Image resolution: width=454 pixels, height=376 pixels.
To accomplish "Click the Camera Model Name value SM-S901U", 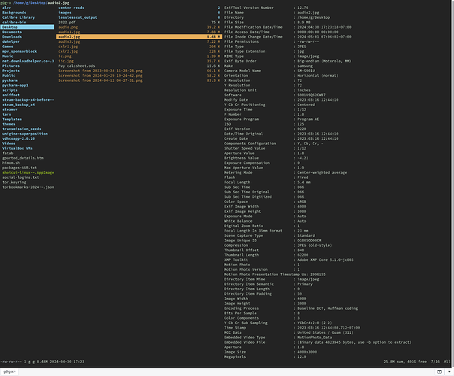I will (x=306, y=71).
